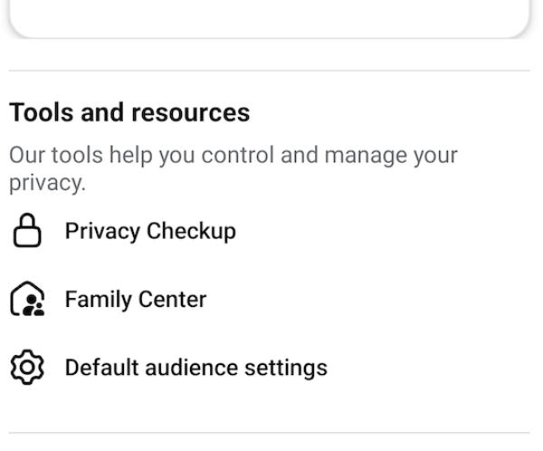Image resolution: width=543 pixels, height=451 pixels.
Task: Click the padlock icon beside Privacy Checkup
Action: 25,232
